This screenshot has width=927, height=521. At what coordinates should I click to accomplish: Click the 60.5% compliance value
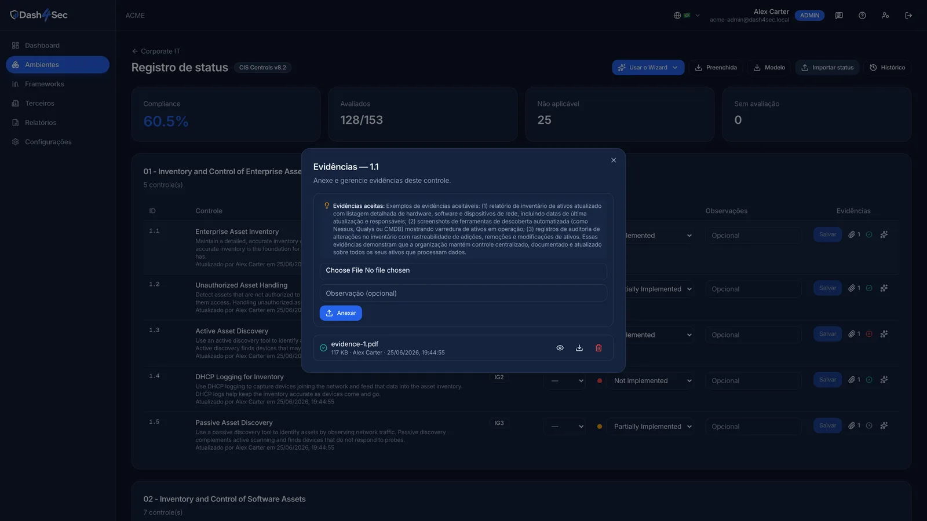[x=166, y=121]
